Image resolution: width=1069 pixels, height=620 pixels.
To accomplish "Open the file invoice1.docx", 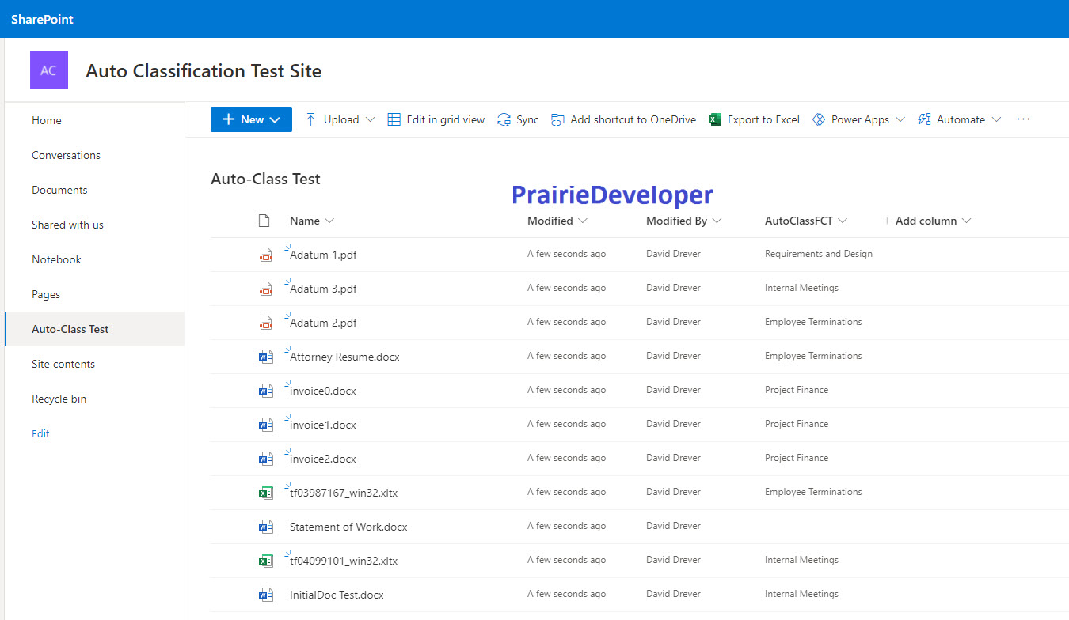I will 323,425.
